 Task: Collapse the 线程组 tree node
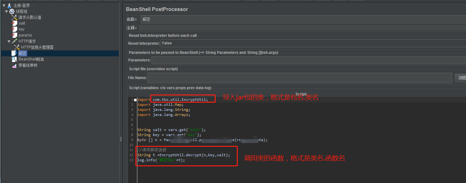pyautogui.click(x=7, y=11)
